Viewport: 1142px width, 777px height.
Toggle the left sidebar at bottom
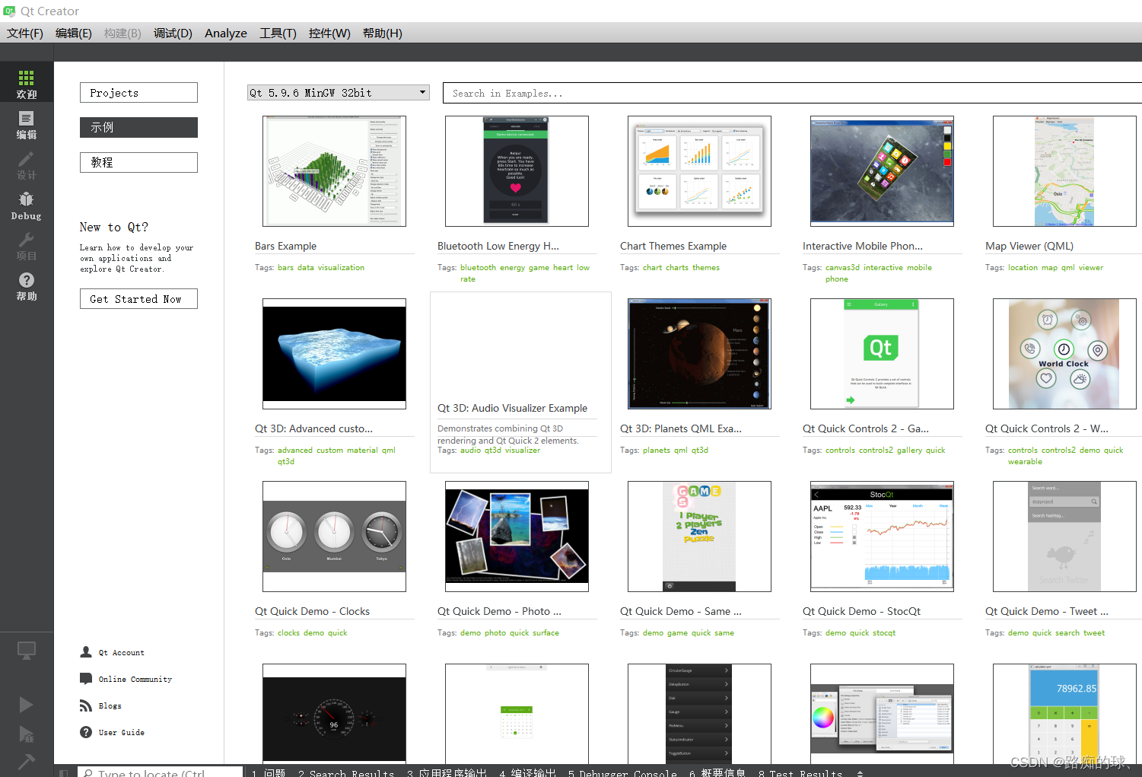coord(64,772)
